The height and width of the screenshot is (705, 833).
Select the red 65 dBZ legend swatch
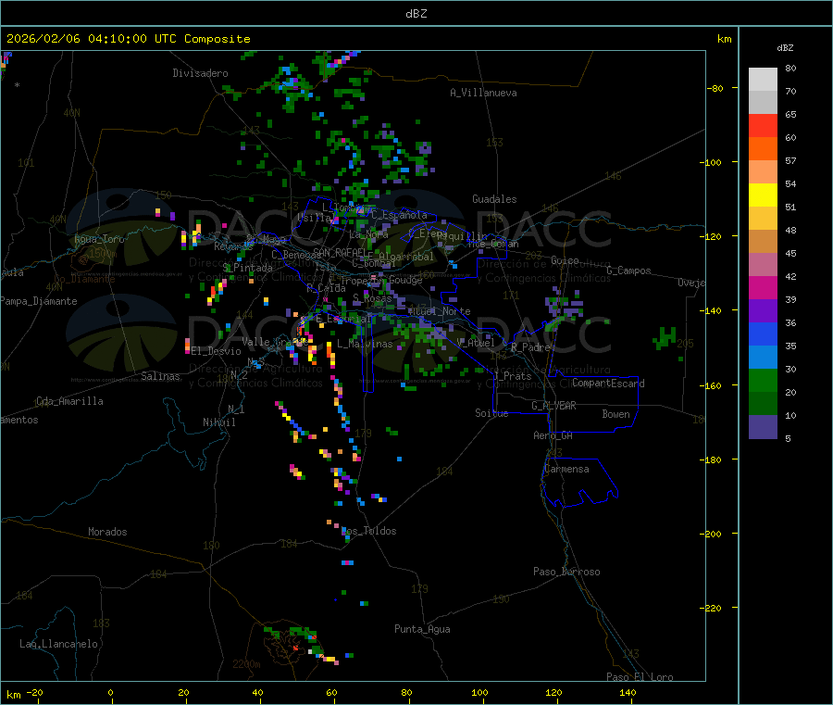[x=763, y=125]
